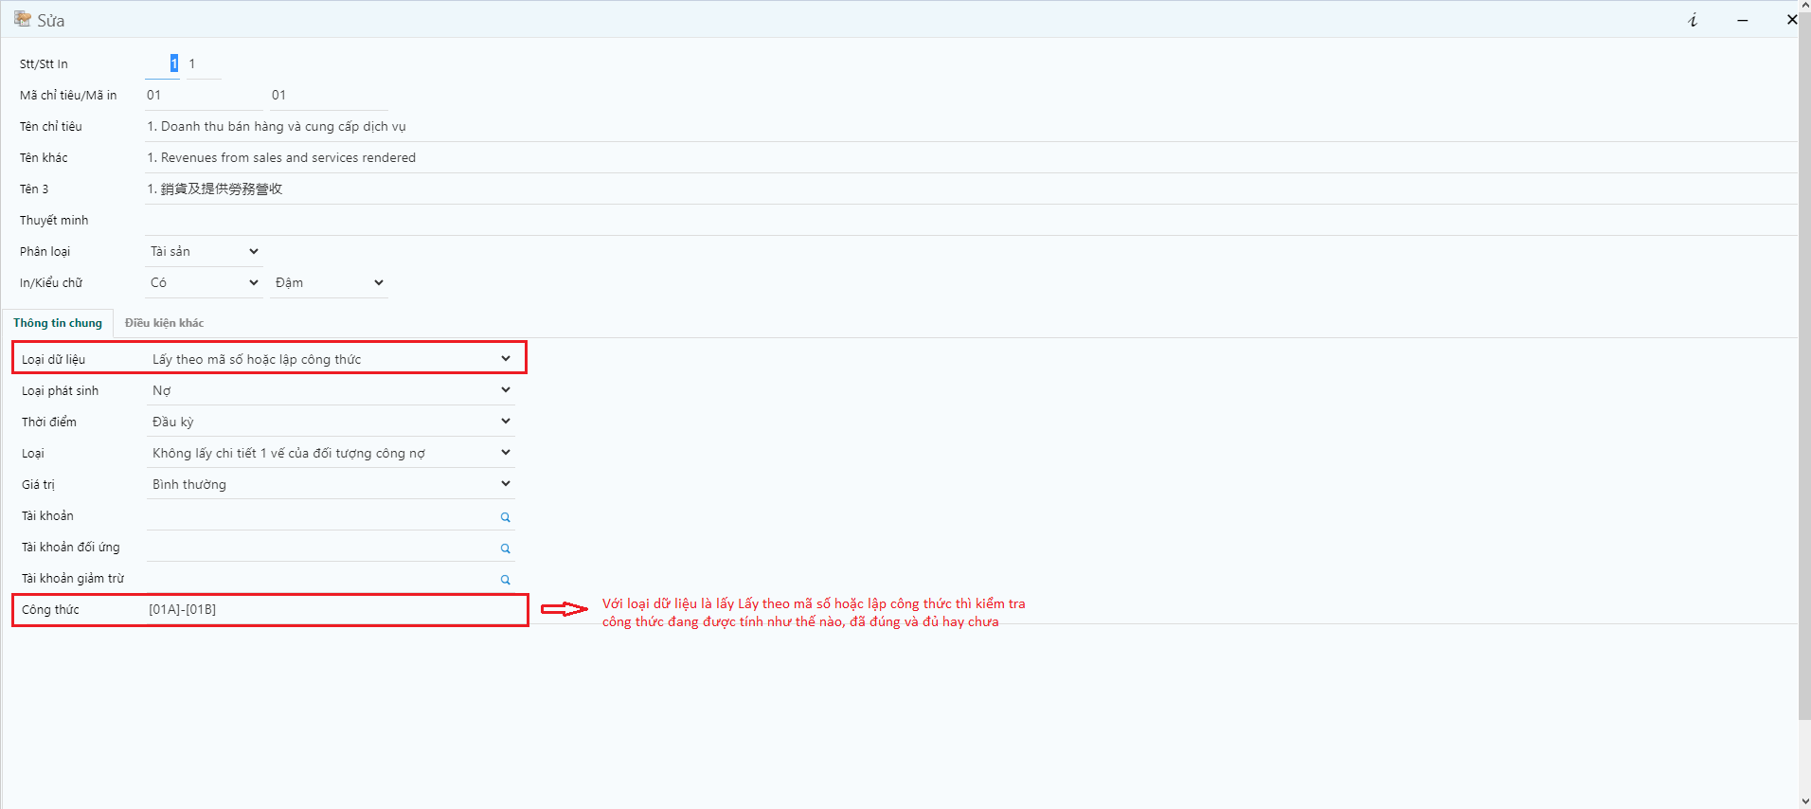Click search icon in Tài khoản field
Screen dimensions: 1811x809
pyautogui.click(x=505, y=517)
